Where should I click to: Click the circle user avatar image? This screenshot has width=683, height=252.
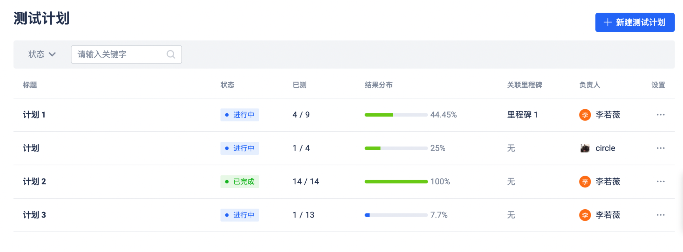point(585,148)
